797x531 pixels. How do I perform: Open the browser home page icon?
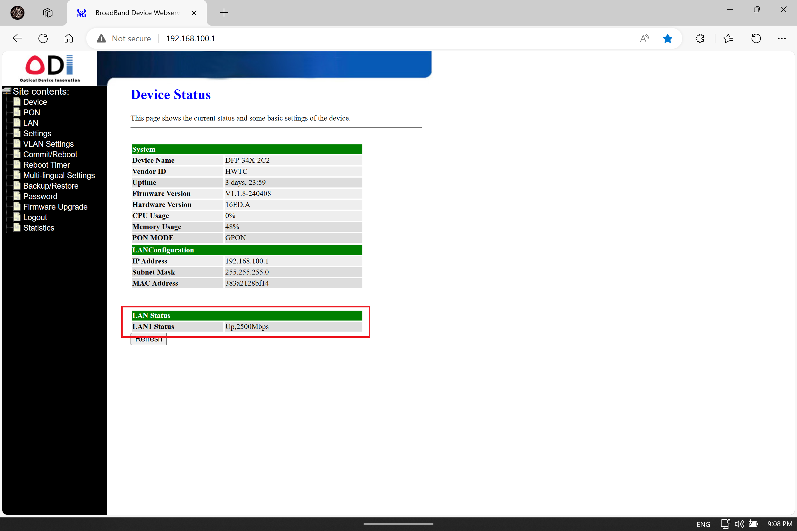pyautogui.click(x=69, y=38)
